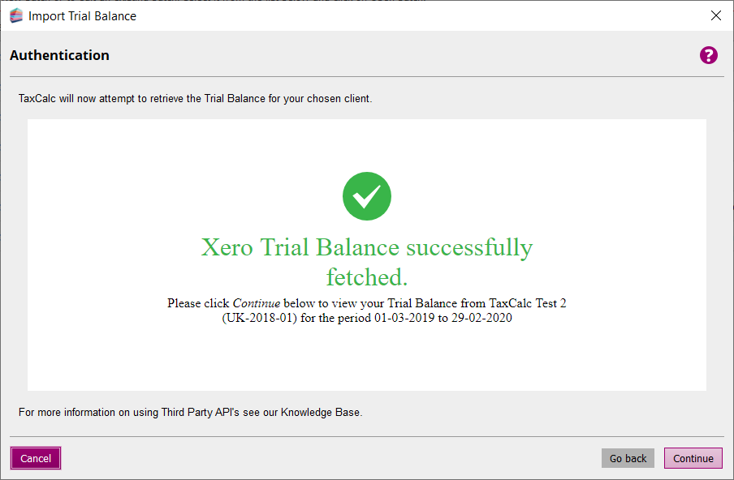Screen dimensions: 734x480
Task: Click the 'Please click' instruction text start
Action: coord(198,303)
